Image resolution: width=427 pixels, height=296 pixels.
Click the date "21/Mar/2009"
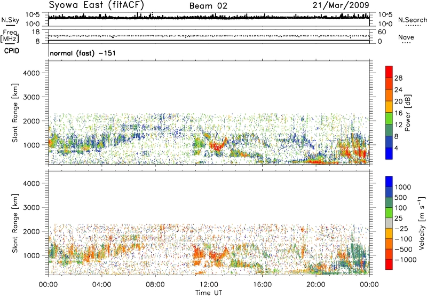341,5
